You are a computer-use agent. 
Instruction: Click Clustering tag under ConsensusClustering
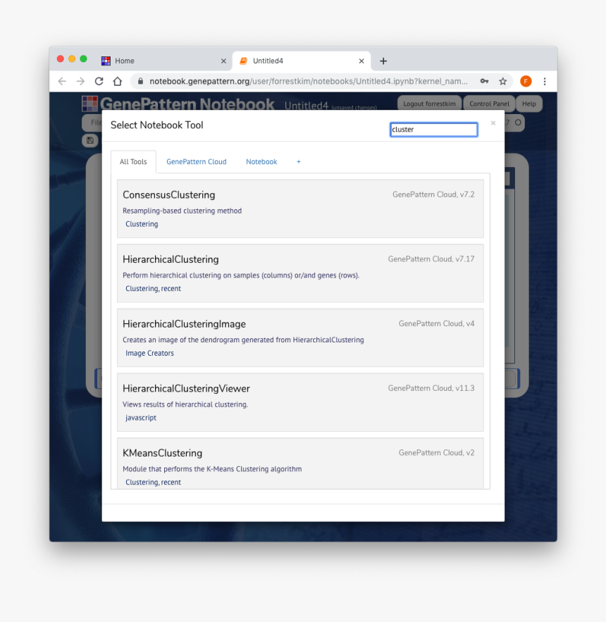pos(142,224)
